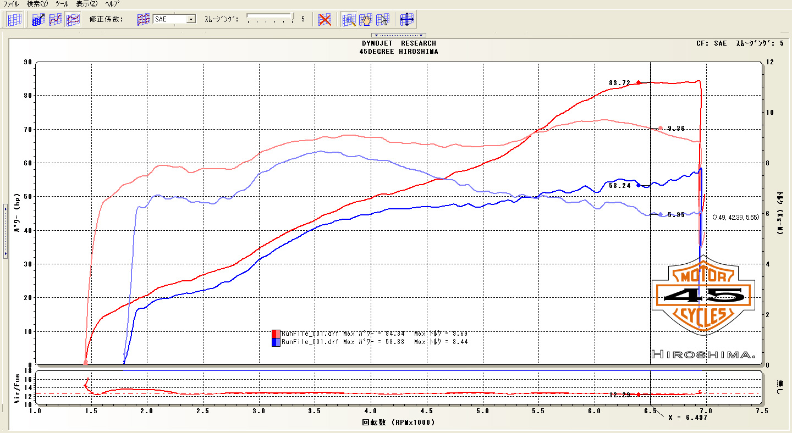
Task: Click the correction factor graph icon beside SAE
Action: tap(143, 20)
